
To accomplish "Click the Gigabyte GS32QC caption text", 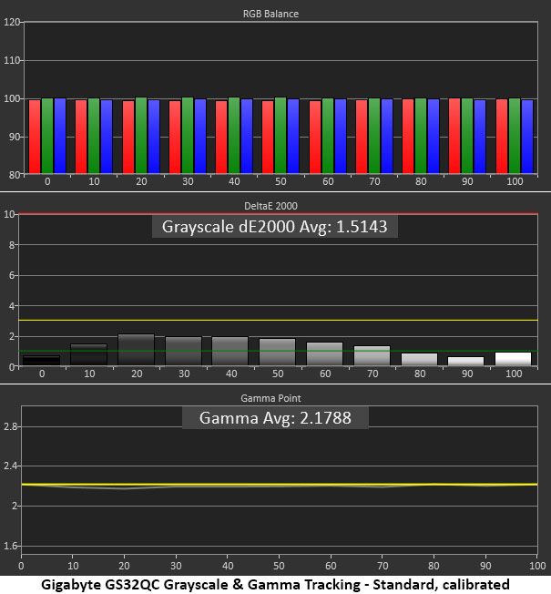I will [275, 585].
